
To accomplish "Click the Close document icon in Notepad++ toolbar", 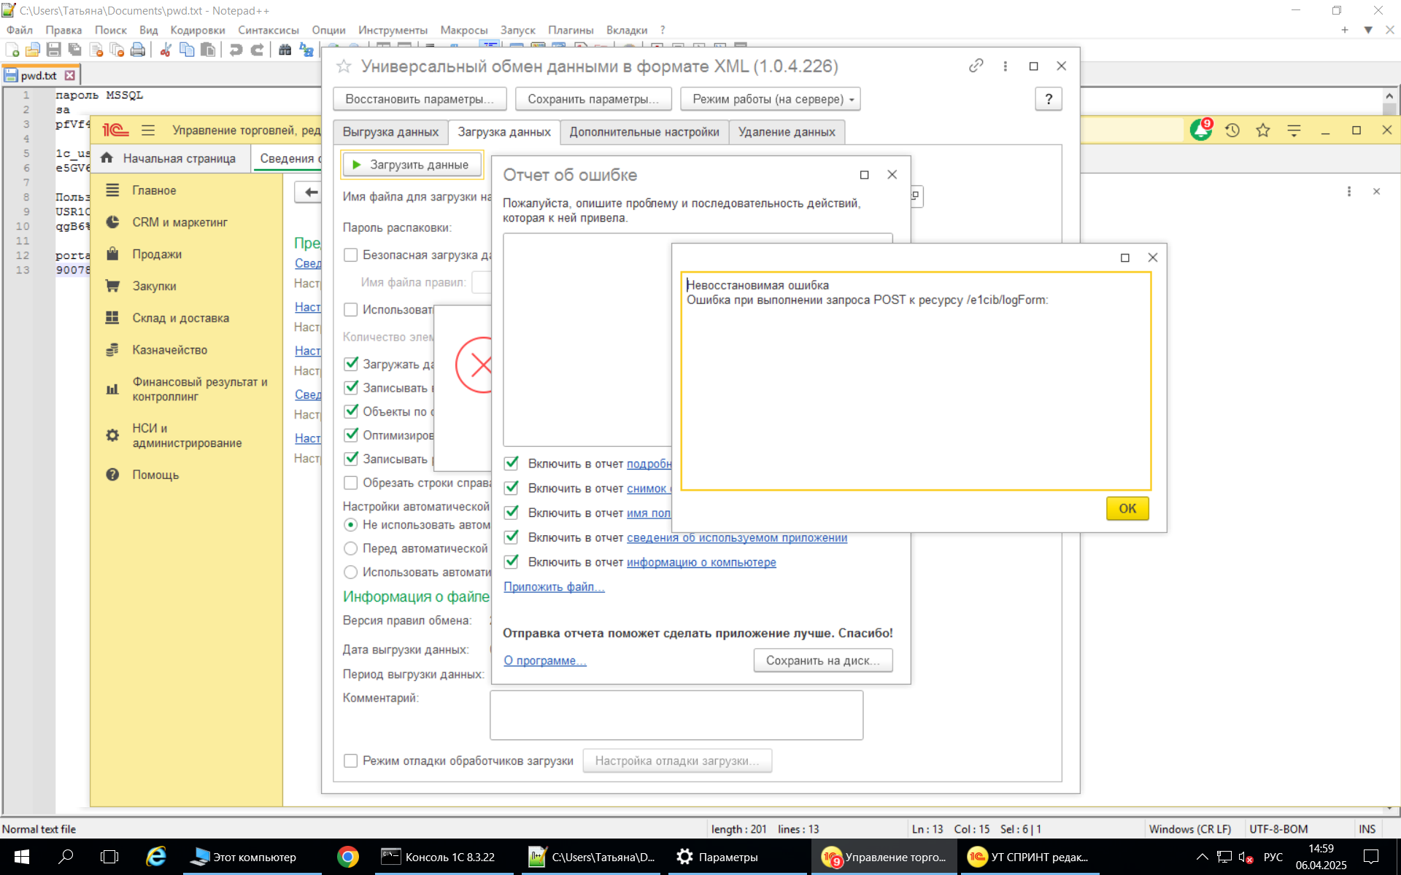I will [x=96, y=50].
